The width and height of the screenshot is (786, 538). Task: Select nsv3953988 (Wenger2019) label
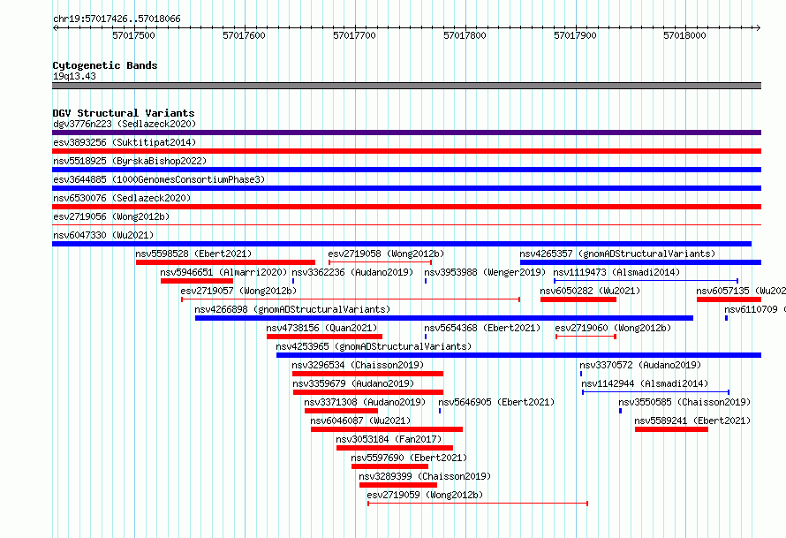(485, 272)
